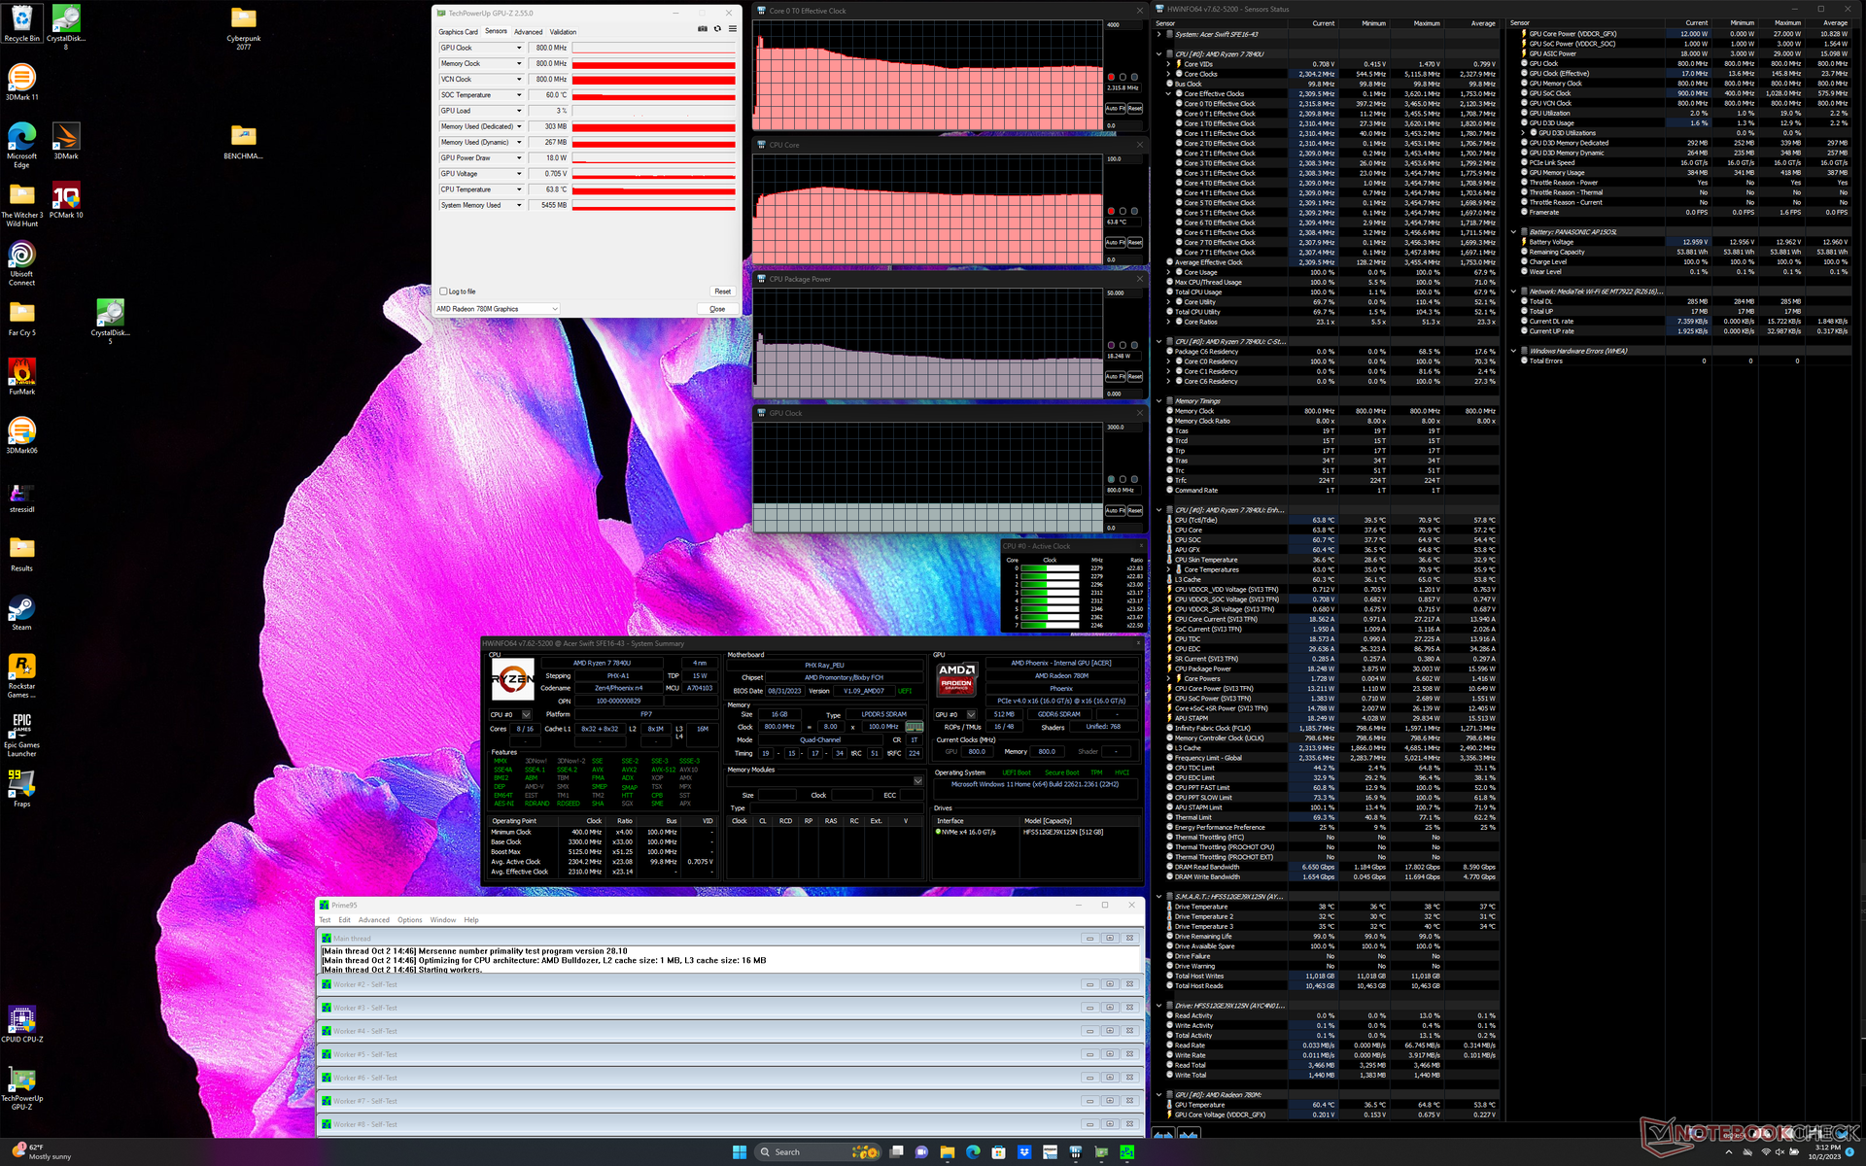1866x1166 pixels.
Task: Select red color radio in CPU Core graph
Action: tap(1111, 211)
